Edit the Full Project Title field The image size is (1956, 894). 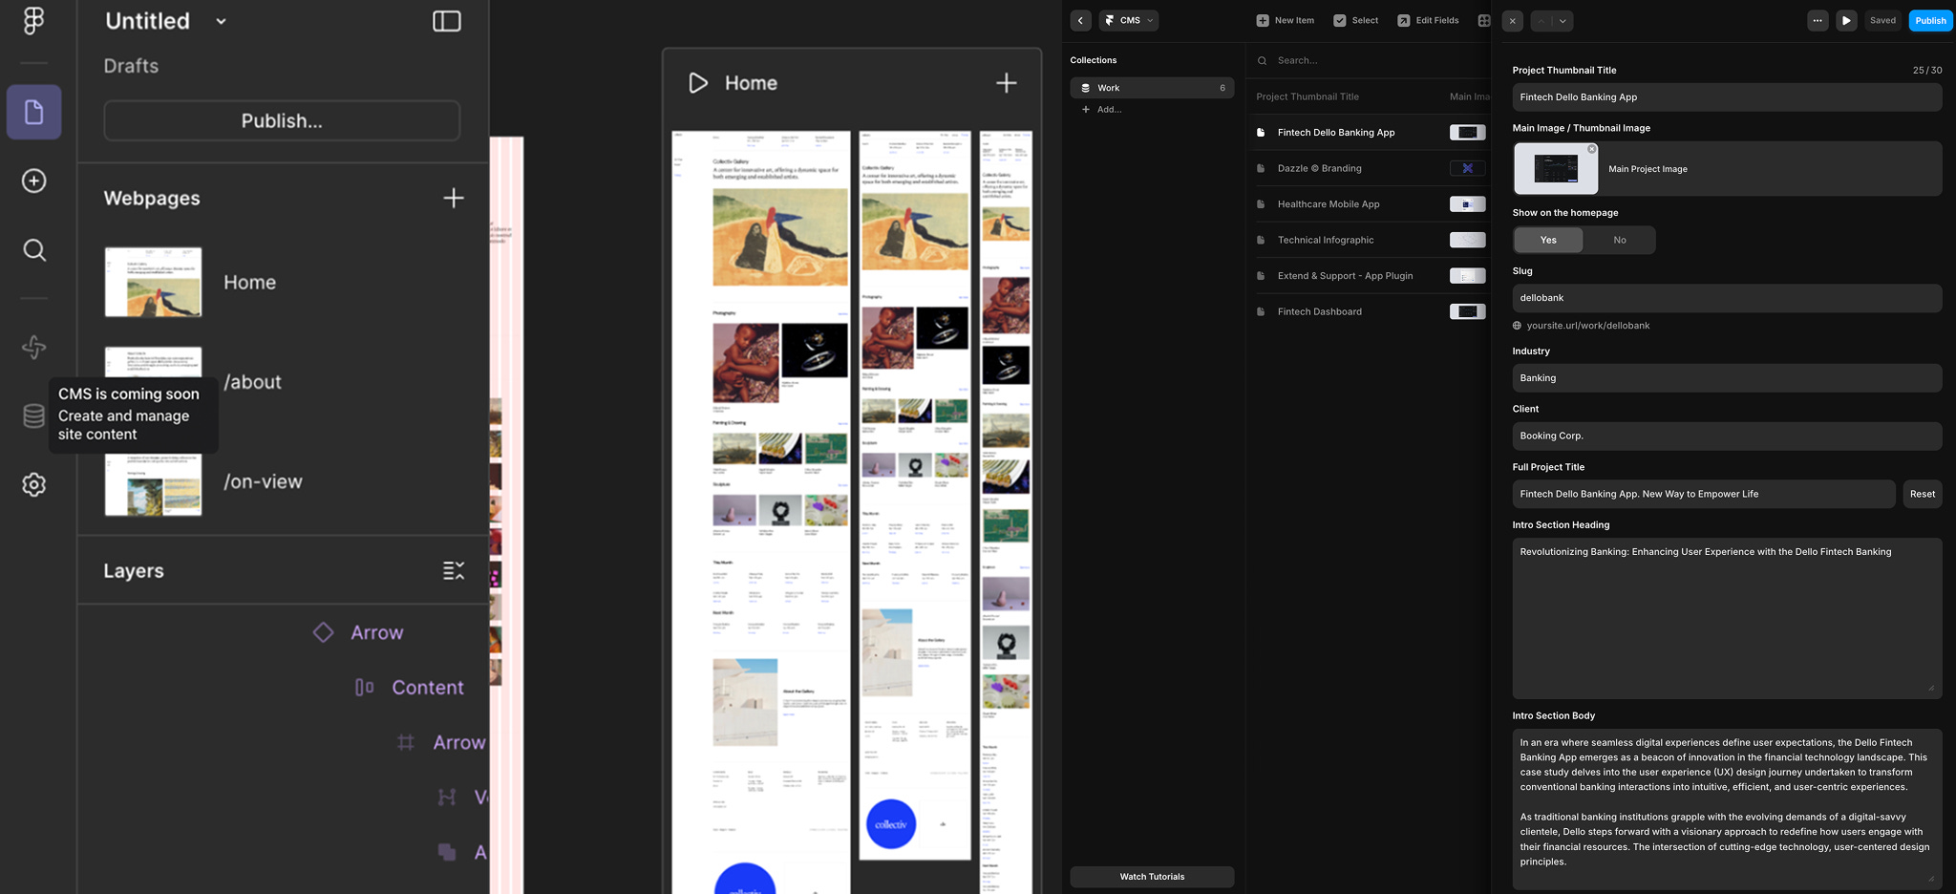1704,494
